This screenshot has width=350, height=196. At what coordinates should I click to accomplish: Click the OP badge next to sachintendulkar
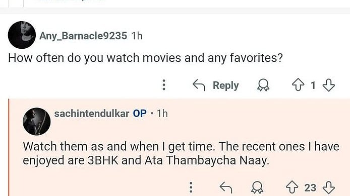pyautogui.click(x=140, y=114)
